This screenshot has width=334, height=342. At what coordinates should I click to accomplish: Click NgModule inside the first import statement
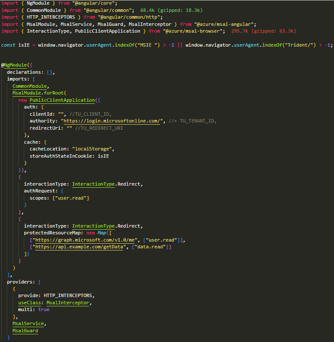[38, 3]
